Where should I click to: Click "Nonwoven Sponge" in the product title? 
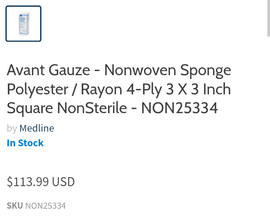pyautogui.click(x=168, y=70)
